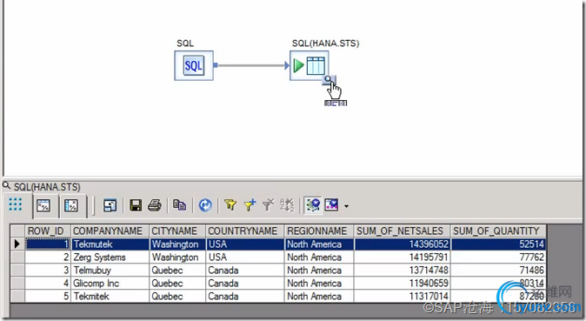Screen dimensions: 586x321
Task: Click the net sales value 11317014
Action: 403,297
